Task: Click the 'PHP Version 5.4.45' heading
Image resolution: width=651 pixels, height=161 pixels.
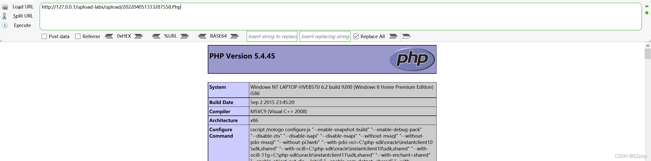Action: pos(242,56)
